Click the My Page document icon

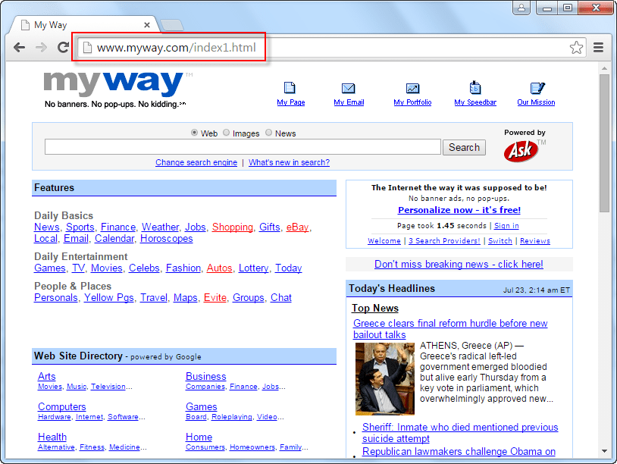(x=290, y=88)
